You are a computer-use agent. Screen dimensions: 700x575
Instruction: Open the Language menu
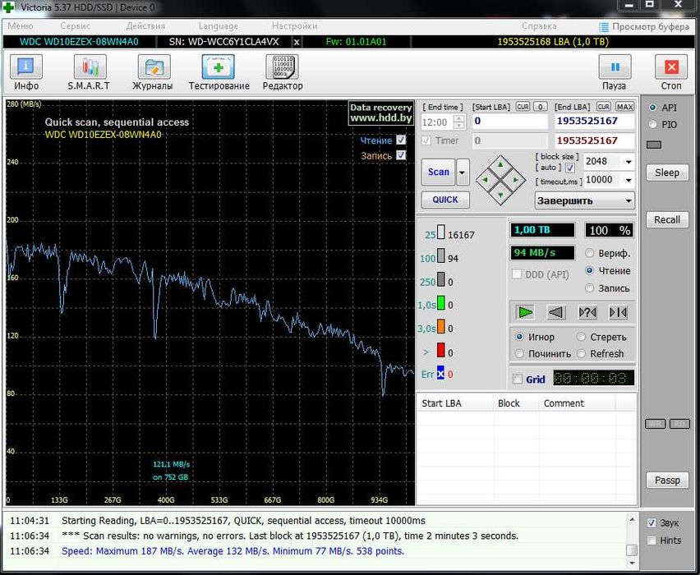(218, 26)
